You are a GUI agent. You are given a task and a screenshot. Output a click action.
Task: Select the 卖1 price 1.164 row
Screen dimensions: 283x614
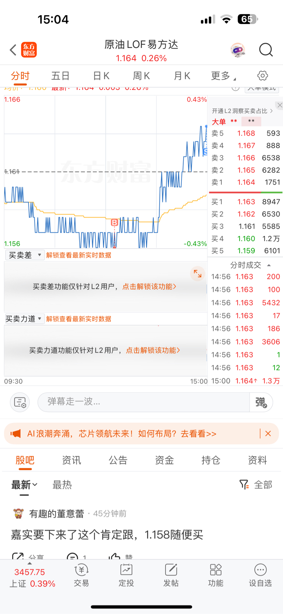pyautogui.click(x=246, y=182)
